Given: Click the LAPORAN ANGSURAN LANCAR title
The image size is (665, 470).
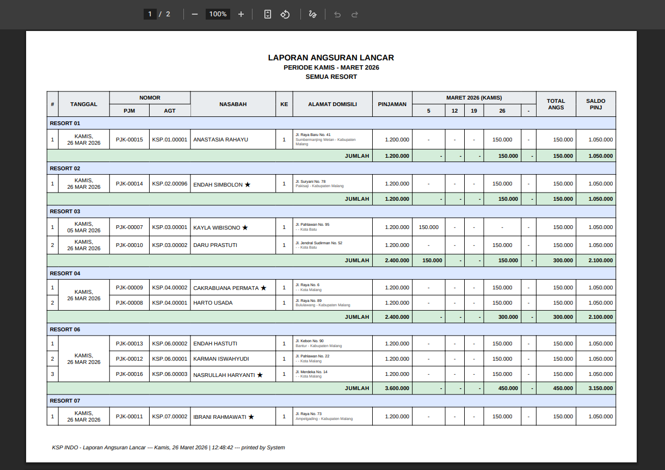Looking at the screenshot, I should (331, 58).
